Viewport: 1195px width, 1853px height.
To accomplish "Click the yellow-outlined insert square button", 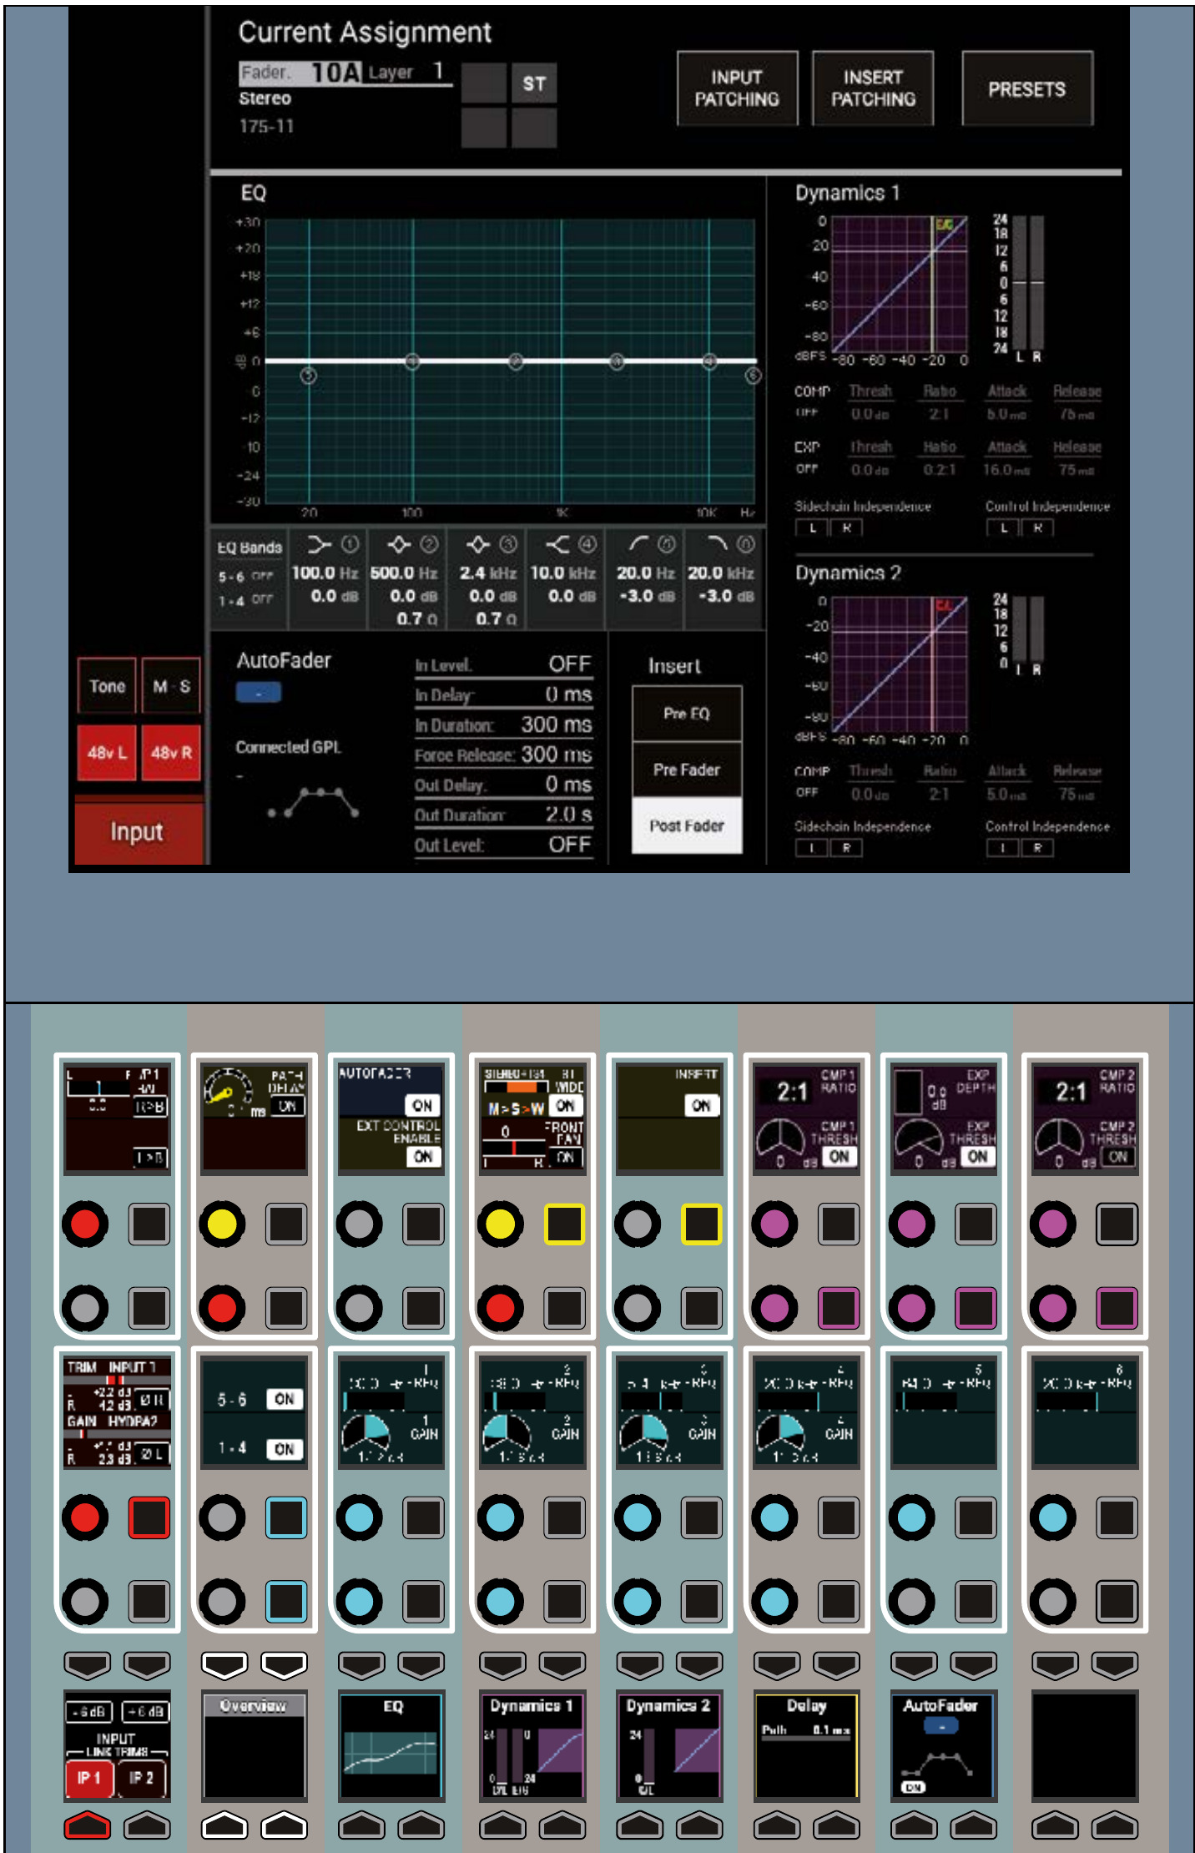I will click(x=702, y=1224).
